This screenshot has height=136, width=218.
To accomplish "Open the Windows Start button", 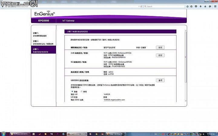I will (x=3, y=134).
